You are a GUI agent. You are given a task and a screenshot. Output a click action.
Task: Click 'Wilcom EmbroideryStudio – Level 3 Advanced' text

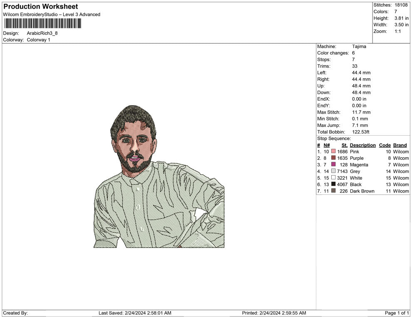[x=52, y=15]
